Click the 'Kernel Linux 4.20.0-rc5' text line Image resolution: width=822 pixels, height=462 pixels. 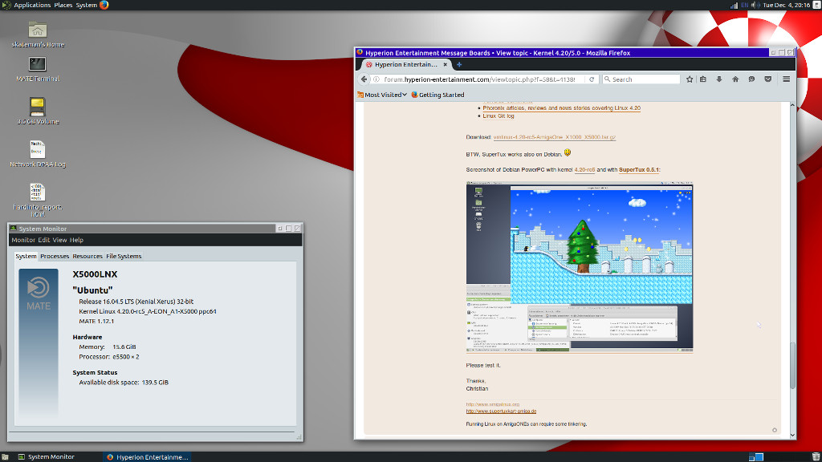(148, 311)
